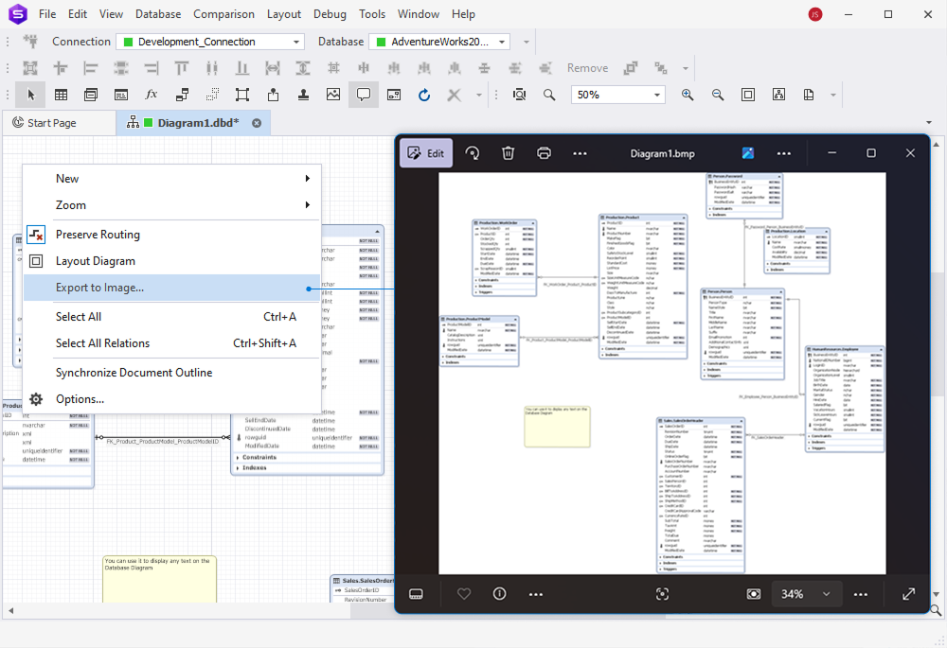Click the align left edges icon
Viewport: 947px width, 648px height.
pyautogui.click(x=91, y=67)
